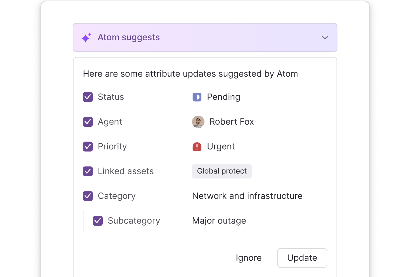Select the Pending status value
The height and width of the screenshot is (277, 409).
tap(224, 97)
